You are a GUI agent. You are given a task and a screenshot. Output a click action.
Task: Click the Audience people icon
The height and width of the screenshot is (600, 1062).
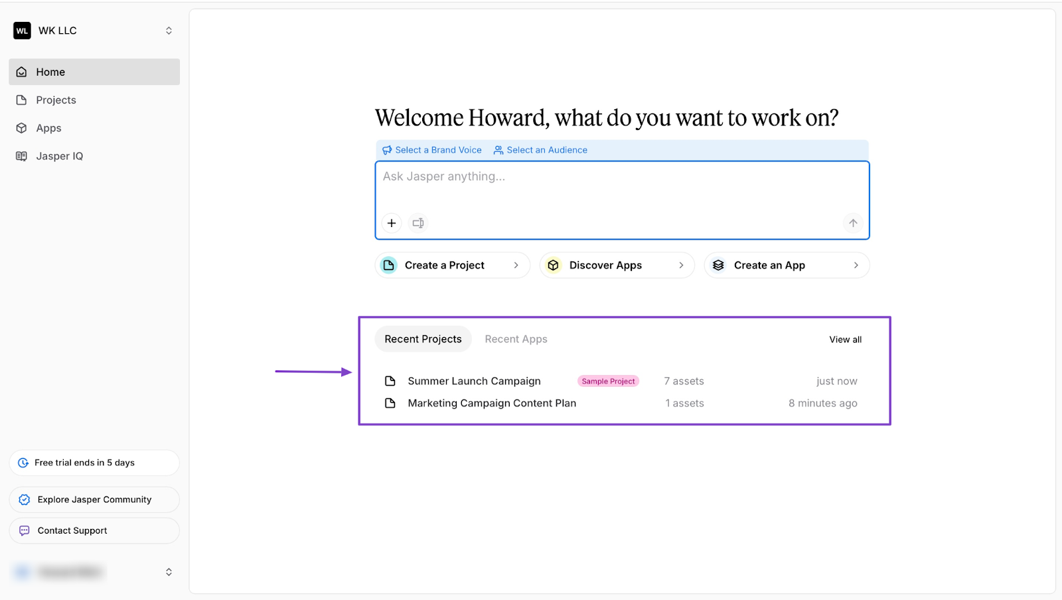[x=498, y=150]
